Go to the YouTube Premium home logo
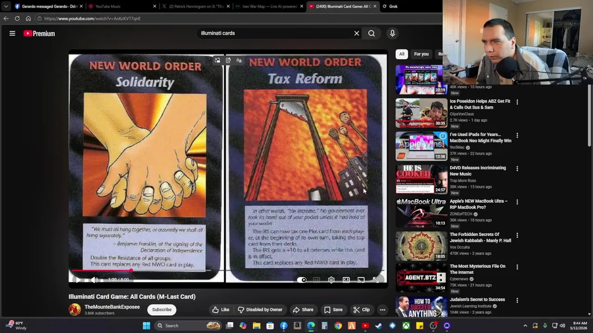 coord(39,33)
